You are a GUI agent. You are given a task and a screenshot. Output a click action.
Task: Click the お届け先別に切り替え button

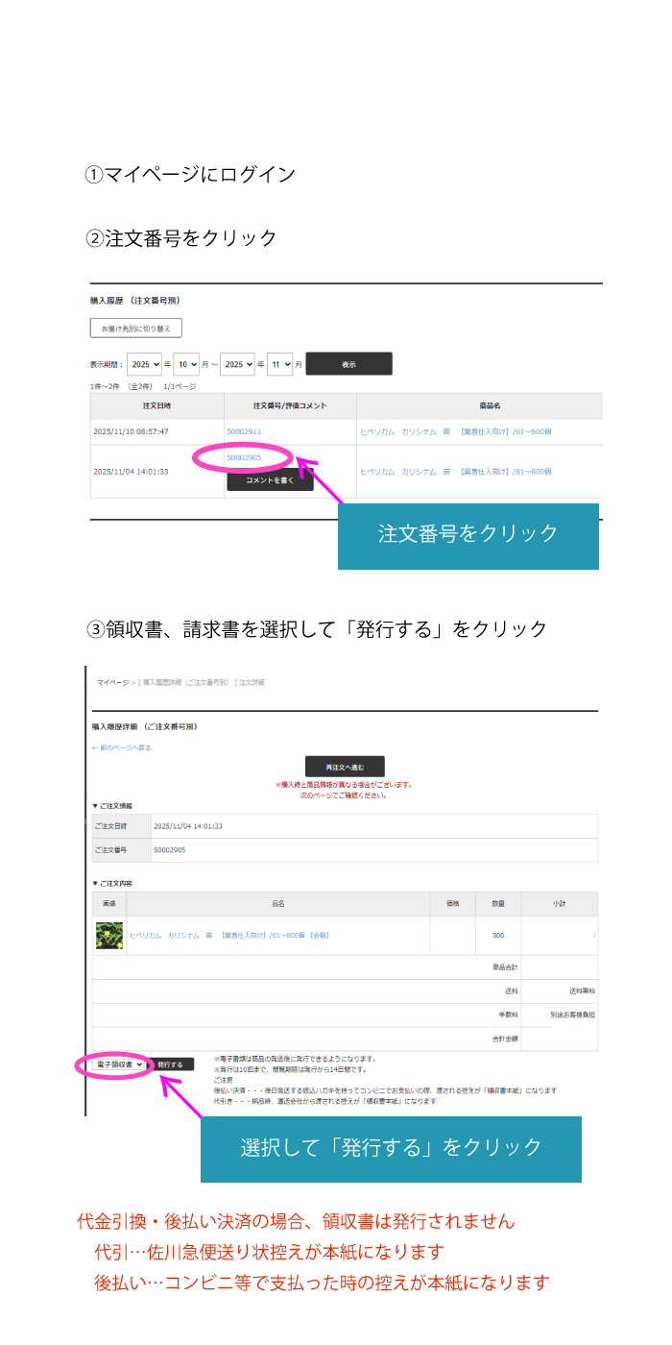[135, 329]
